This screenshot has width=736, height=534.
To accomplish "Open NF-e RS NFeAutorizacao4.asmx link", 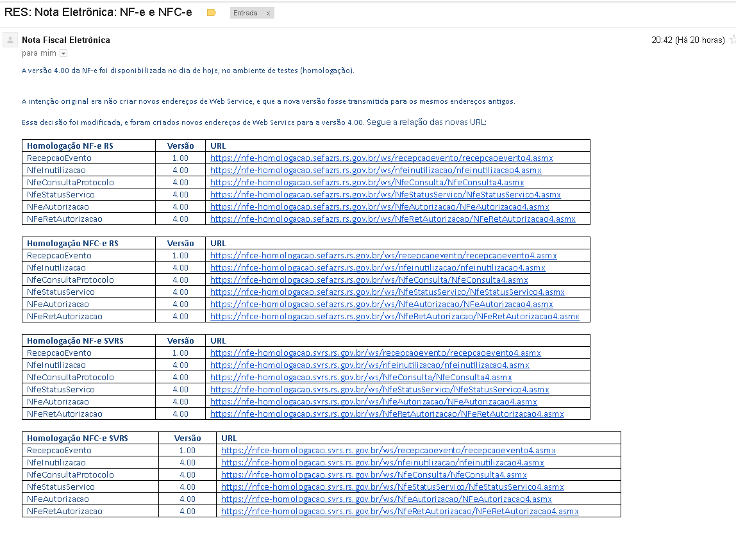I will [x=380, y=207].
